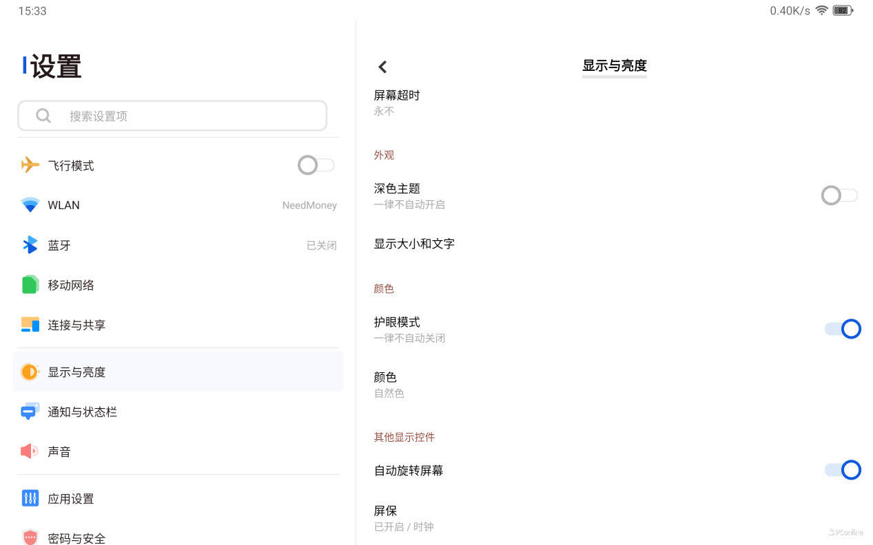873x545 pixels.
Task: Click the search settings (搜索设置项) field
Action: tap(172, 116)
